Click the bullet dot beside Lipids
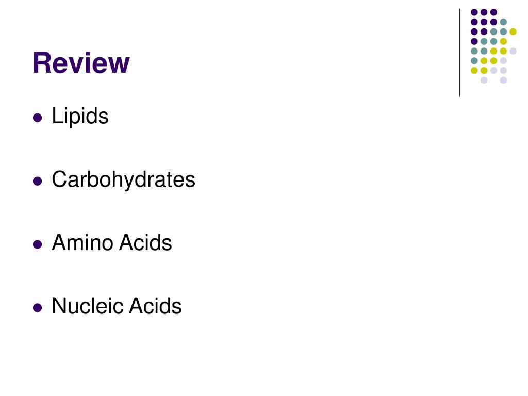The height and width of the screenshot is (396, 528). point(37,118)
